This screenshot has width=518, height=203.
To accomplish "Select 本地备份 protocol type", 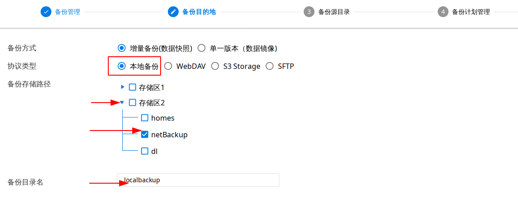I will [x=121, y=66].
